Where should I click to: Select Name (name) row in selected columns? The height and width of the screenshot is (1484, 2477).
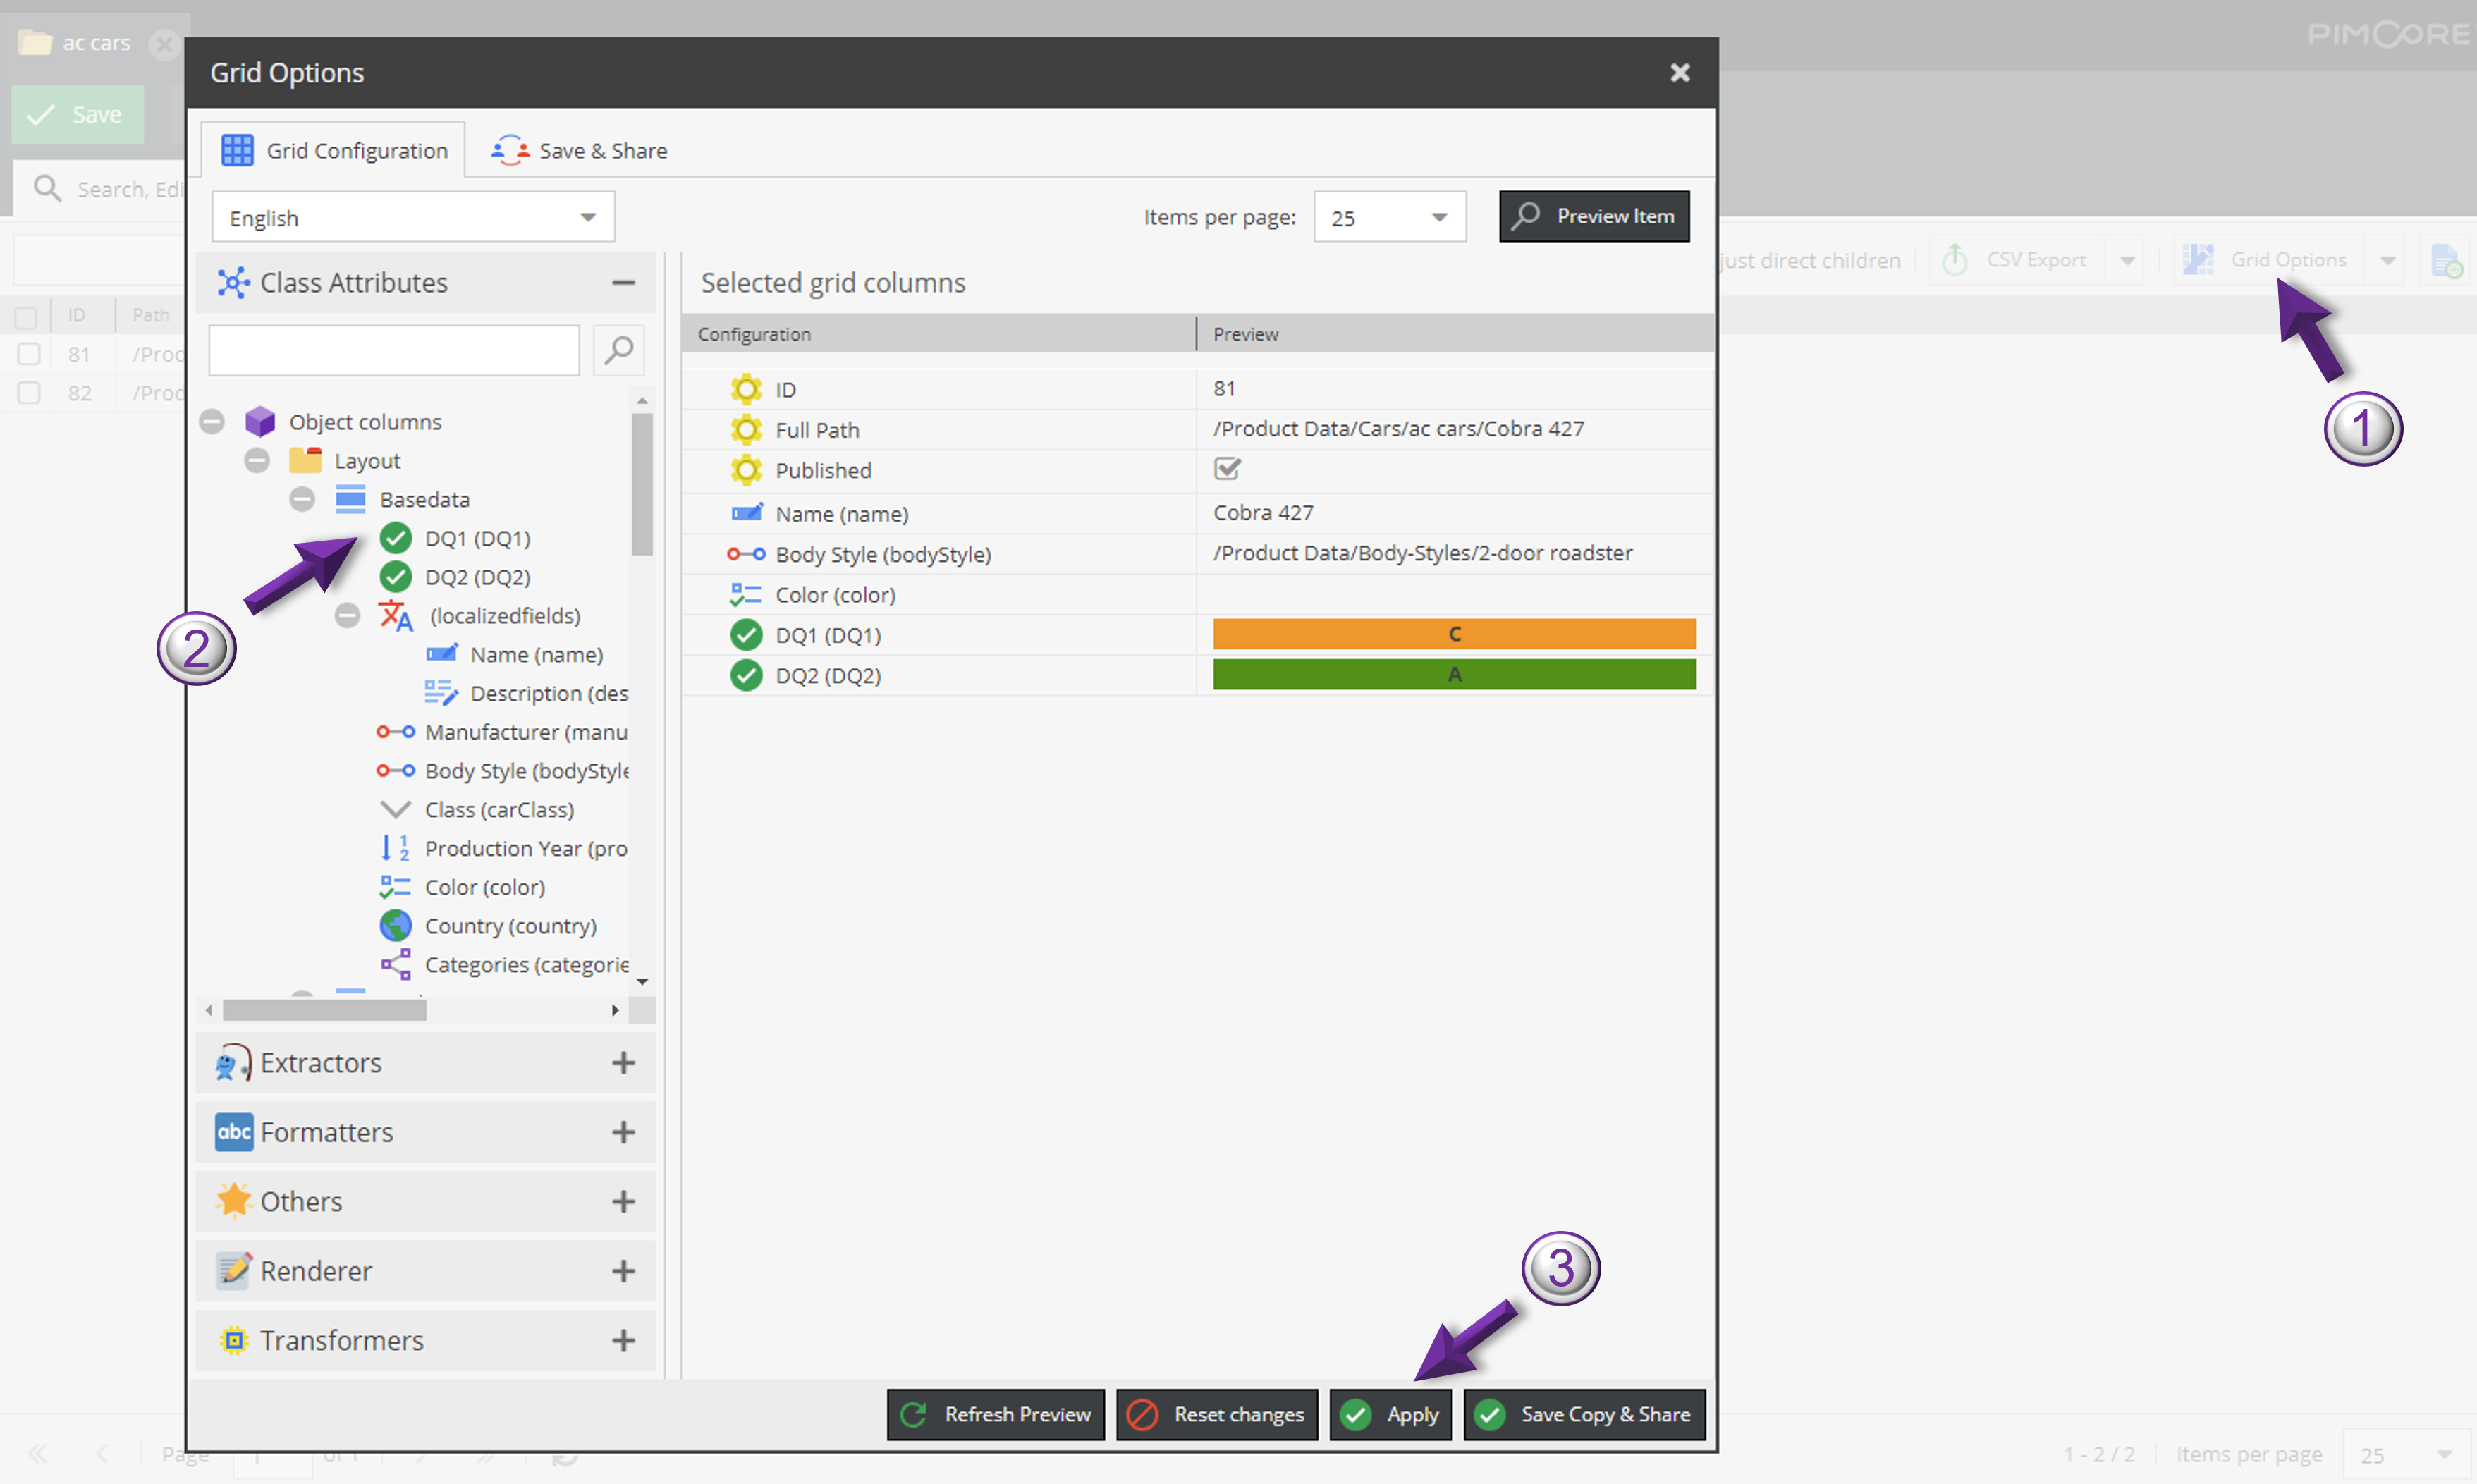pyautogui.click(x=1197, y=513)
